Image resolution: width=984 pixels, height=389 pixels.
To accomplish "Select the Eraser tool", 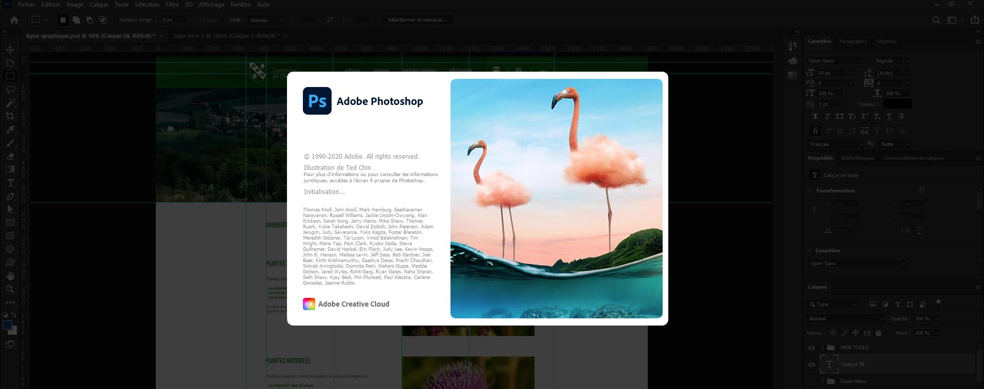I will (x=10, y=156).
